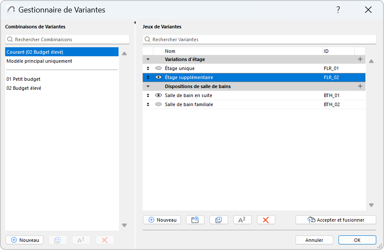This screenshot has height=250, width=384.
Task: Click the Rechercher Variantes search field
Action: coord(253,40)
